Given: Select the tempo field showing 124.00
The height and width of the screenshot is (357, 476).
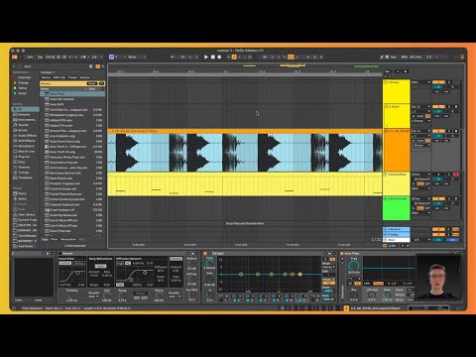Looking at the screenshot, I should click(x=50, y=57).
